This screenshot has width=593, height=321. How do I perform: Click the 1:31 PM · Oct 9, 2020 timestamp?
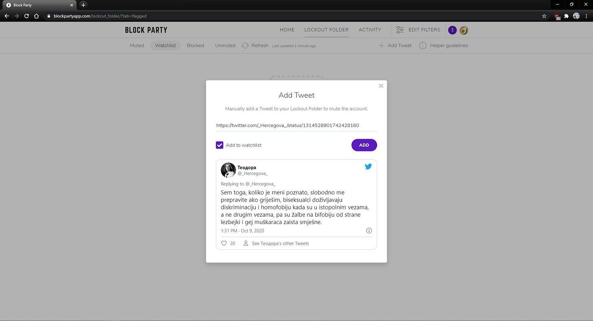242,231
